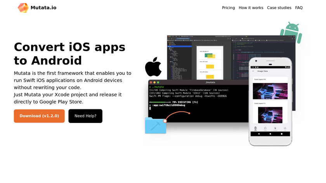Click the Download (v1.2.0) button
The width and height of the screenshot is (326, 183).
39,116
